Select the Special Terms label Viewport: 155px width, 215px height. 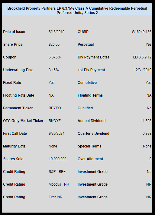click(90, 146)
